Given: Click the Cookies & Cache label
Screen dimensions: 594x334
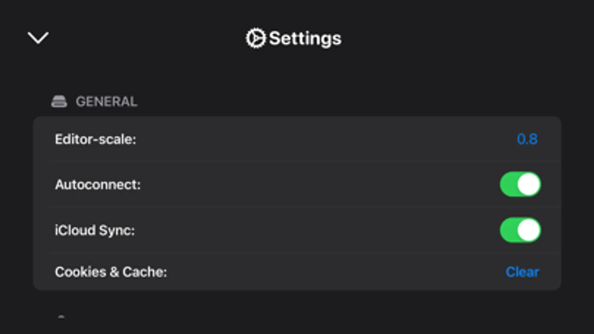Looking at the screenshot, I should click(x=111, y=272).
